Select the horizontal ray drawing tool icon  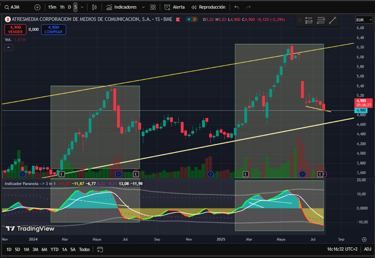coord(309,21)
